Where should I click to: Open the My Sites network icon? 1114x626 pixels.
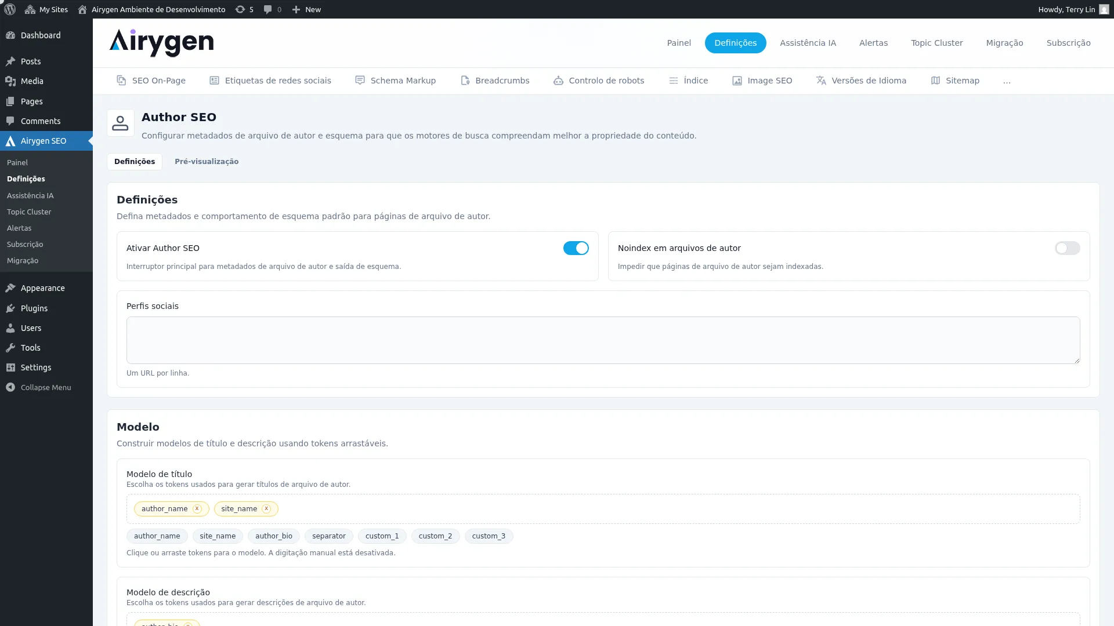pyautogui.click(x=30, y=9)
